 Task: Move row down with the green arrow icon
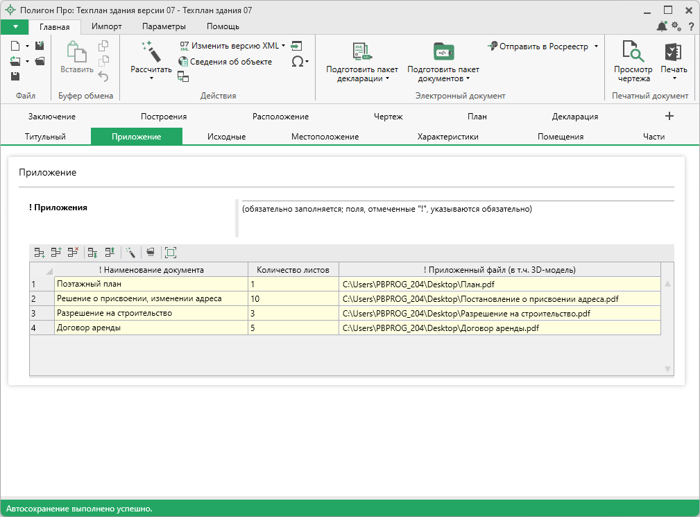click(93, 253)
